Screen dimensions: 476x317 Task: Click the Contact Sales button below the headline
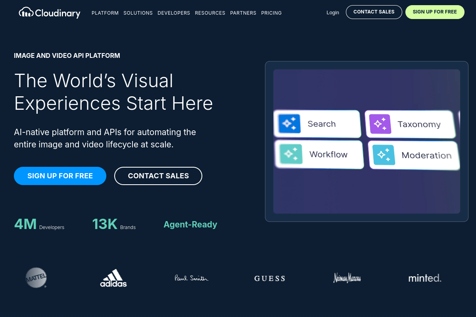pyautogui.click(x=158, y=176)
